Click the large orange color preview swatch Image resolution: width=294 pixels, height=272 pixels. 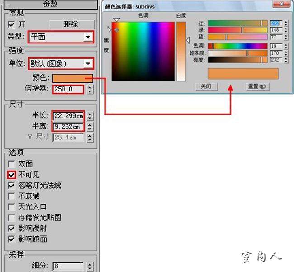[x=243, y=73]
